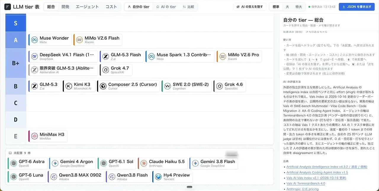The width and height of the screenshot is (379, 191).
Task: Select the Gemini 3.8 Flash card
Action: click(213, 164)
